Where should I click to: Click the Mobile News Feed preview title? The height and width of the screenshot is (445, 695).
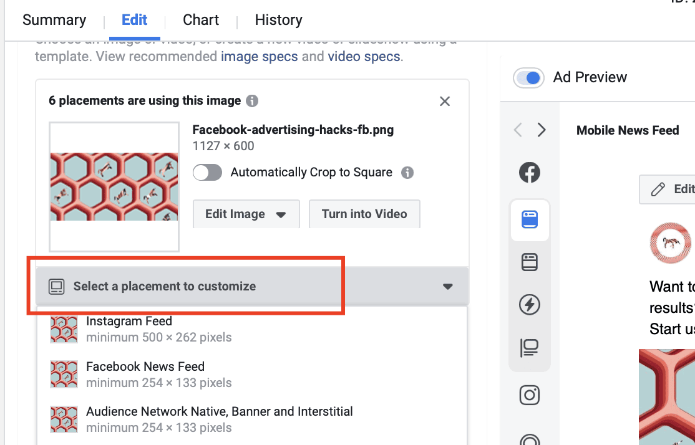point(628,130)
